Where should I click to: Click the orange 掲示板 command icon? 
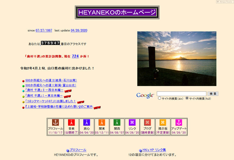[x=163, y=122]
